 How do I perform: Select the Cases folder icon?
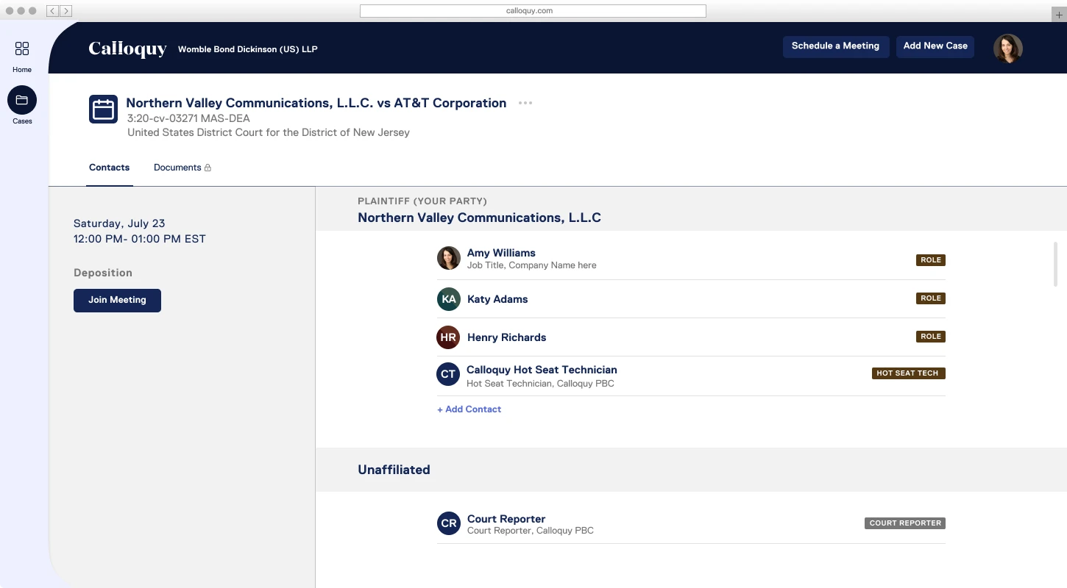(x=22, y=100)
